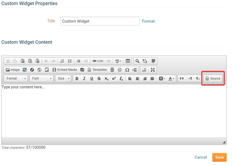Viewport: 233px width, 166px height.
Task: Click the Format link beside Title
Action: coord(148,21)
